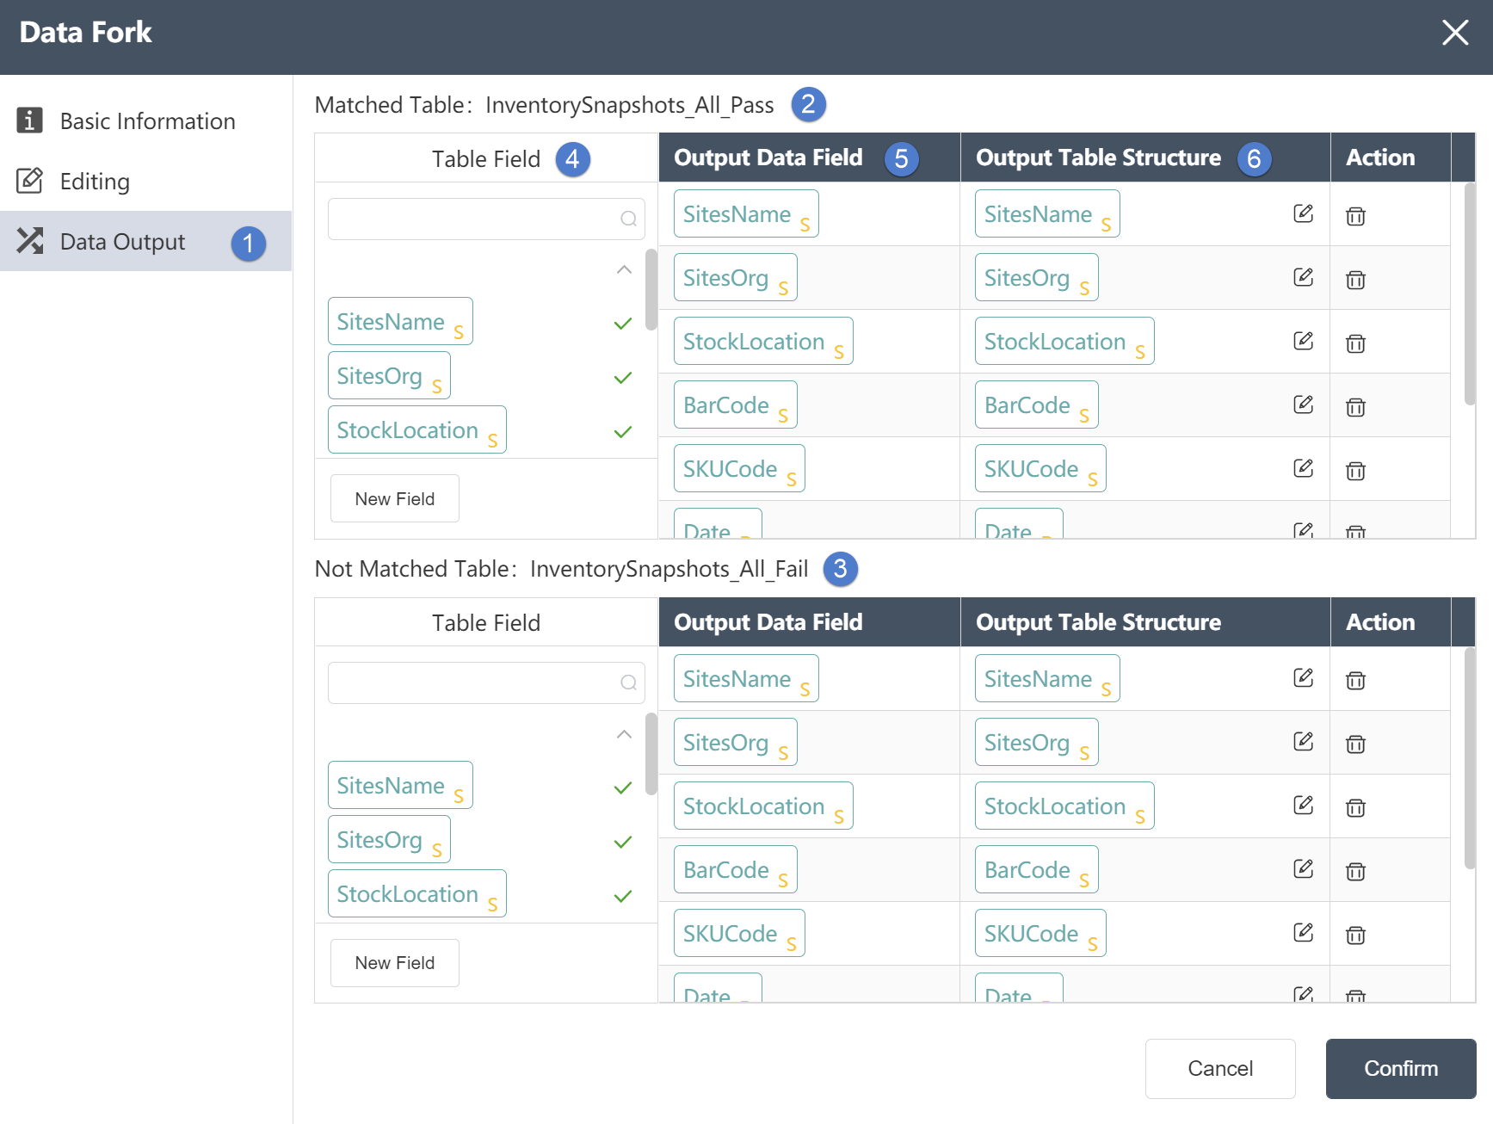Delete BarCode row in Matched output table

(1355, 407)
